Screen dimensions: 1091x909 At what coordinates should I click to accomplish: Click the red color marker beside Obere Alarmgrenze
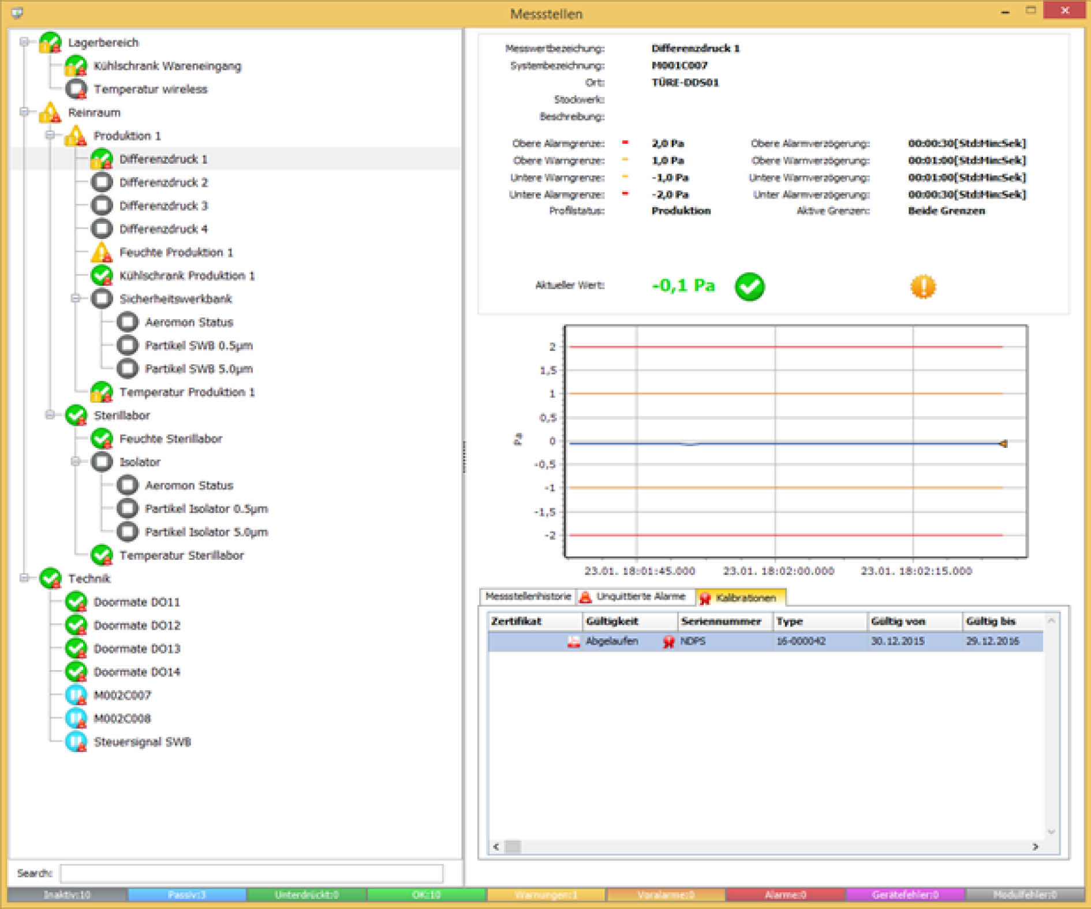[625, 143]
